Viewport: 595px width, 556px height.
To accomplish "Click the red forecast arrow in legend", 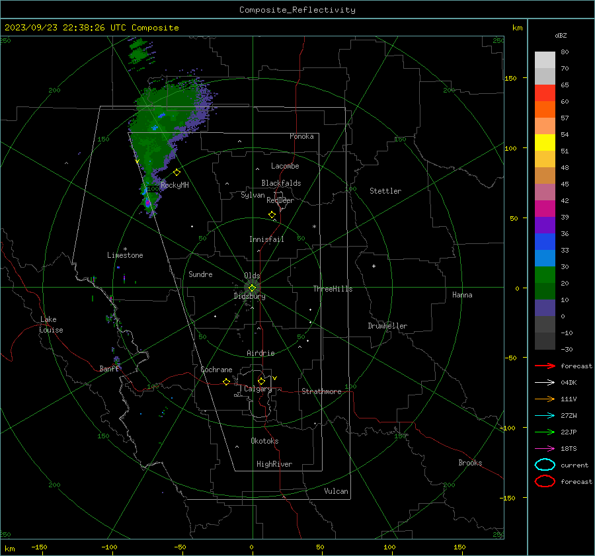I will pyautogui.click(x=545, y=366).
